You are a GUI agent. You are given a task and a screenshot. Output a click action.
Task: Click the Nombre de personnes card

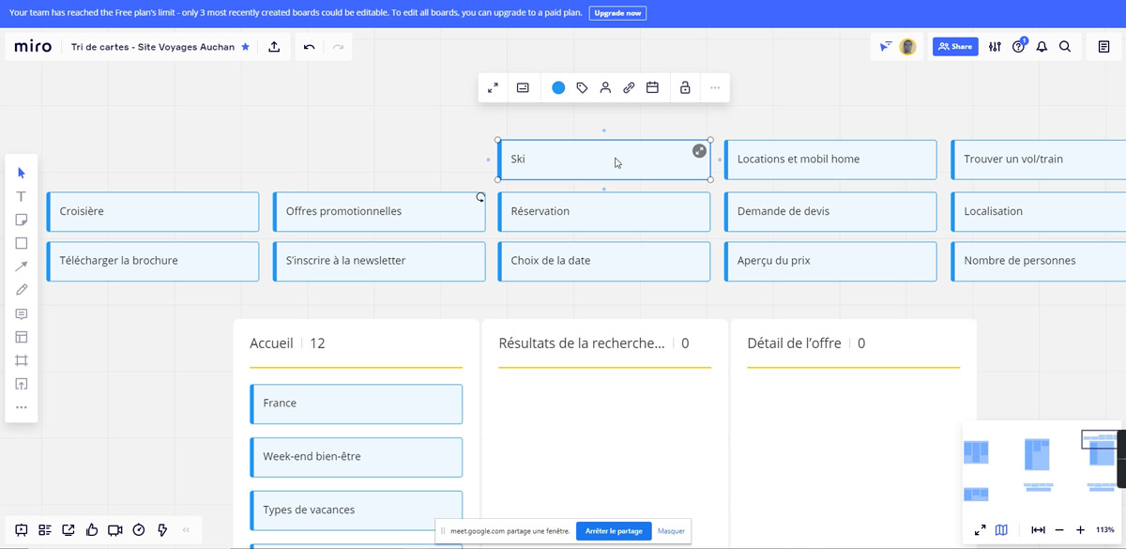[x=1039, y=261]
